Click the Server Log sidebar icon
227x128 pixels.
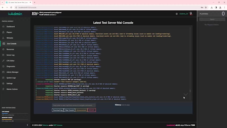coord(3,55)
